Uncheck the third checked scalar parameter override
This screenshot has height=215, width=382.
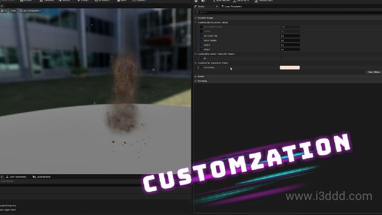pos(201,45)
